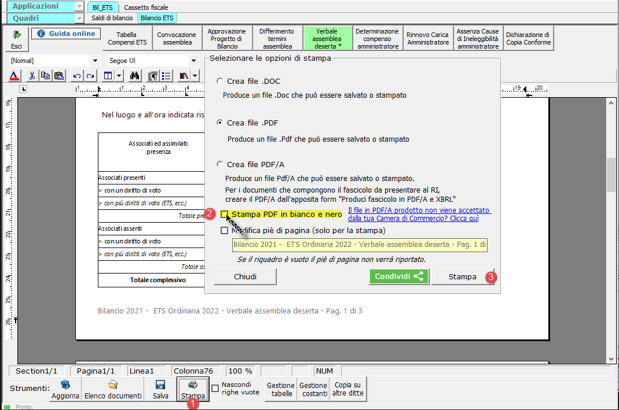Screen dimensions: 619x410
Task: Open the Convocazione assemblea tab
Action: (x=177, y=39)
